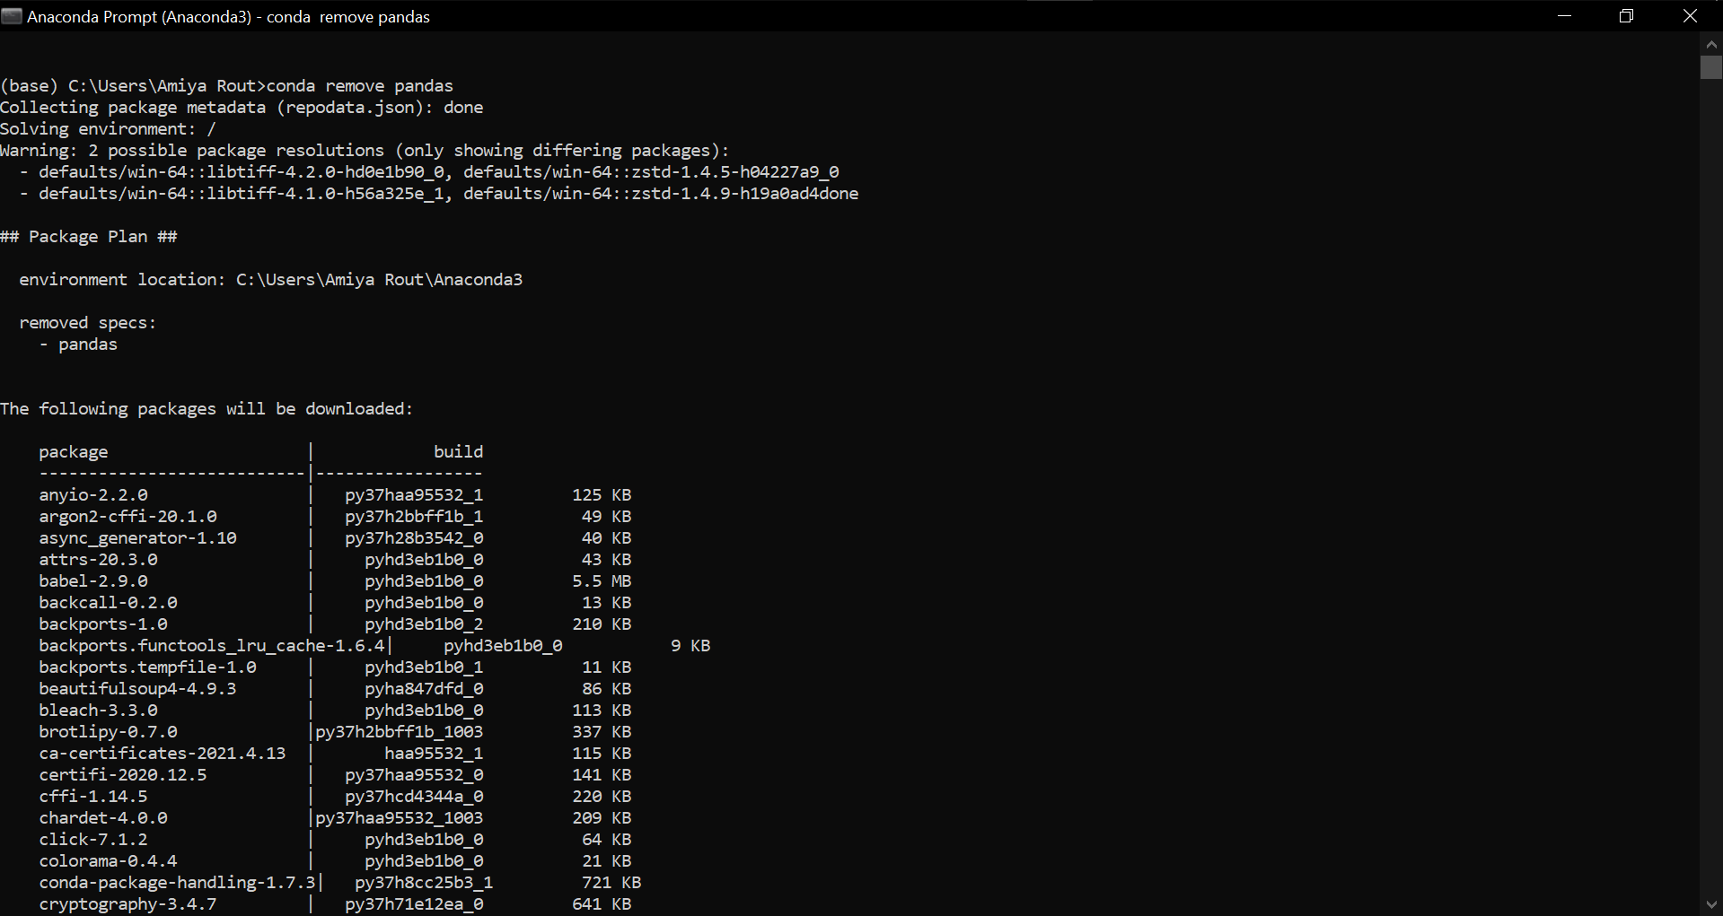The height and width of the screenshot is (916, 1723).
Task: Click the 'Solving environment: /' line
Action: pos(108,129)
